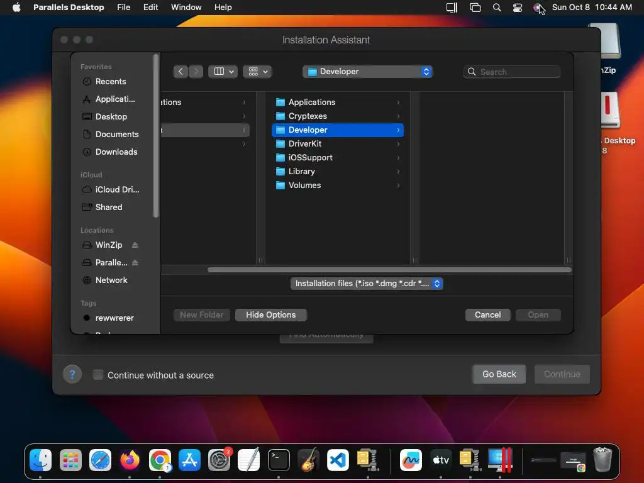Open Finder from the Dock

[x=41, y=460]
